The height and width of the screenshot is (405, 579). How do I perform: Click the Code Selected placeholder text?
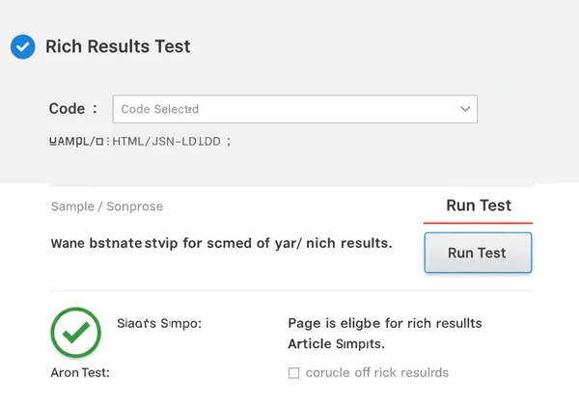pyautogui.click(x=160, y=110)
